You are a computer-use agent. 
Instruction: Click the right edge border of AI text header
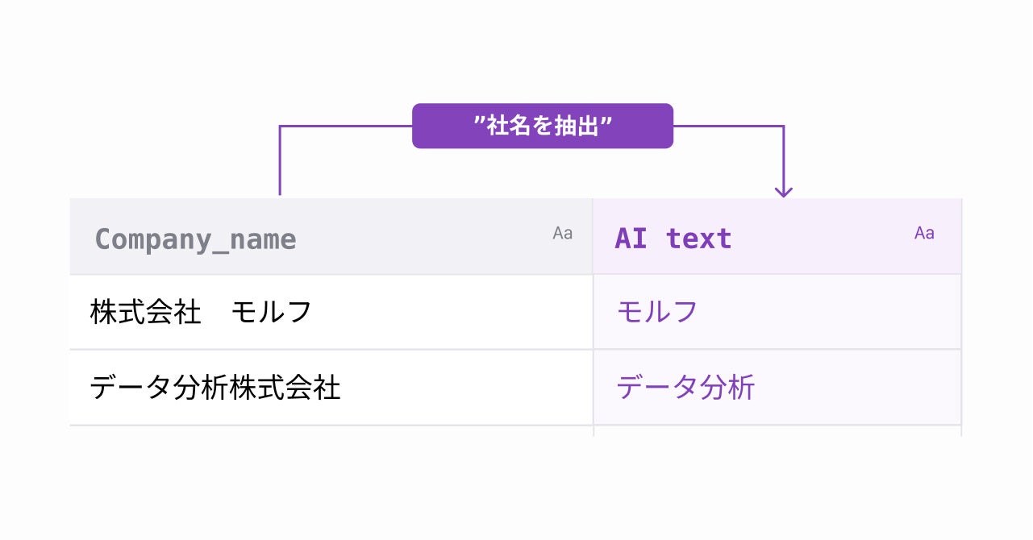[961, 237]
